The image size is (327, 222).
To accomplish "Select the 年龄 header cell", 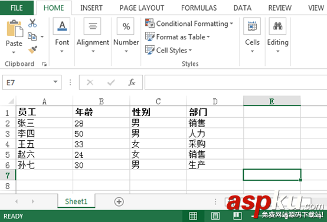I will [x=102, y=112].
